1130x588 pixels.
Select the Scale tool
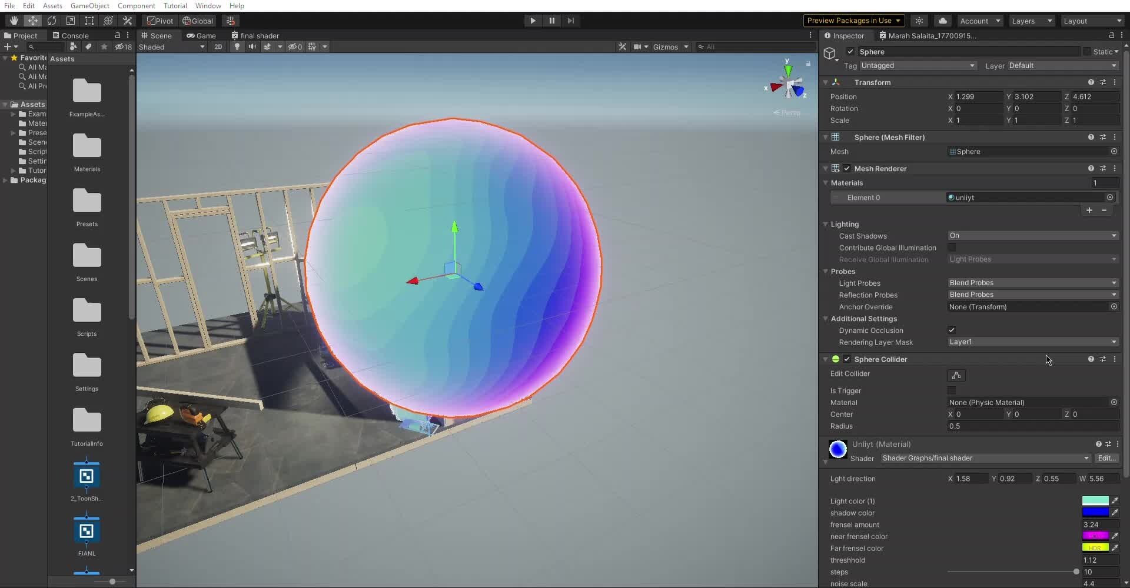click(71, 21)
